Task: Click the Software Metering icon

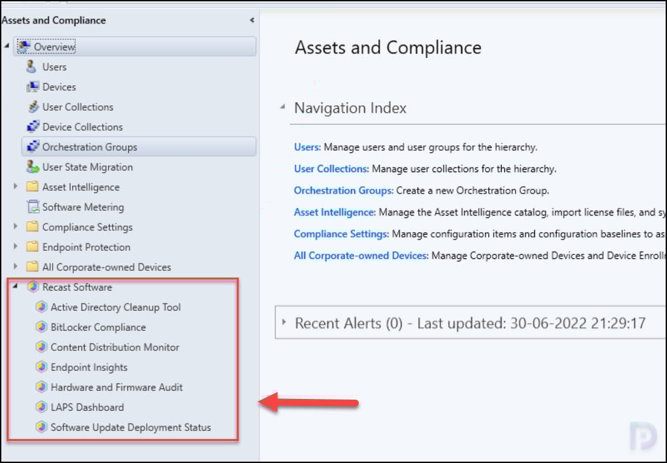Action: tap(33, 207)
